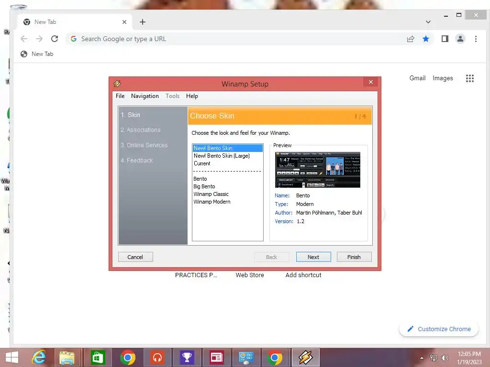Image resolution: width=490 pixels, height=367 pixels.
Task: Open Images link on New Tab page
Action: [x=443, y=78]
